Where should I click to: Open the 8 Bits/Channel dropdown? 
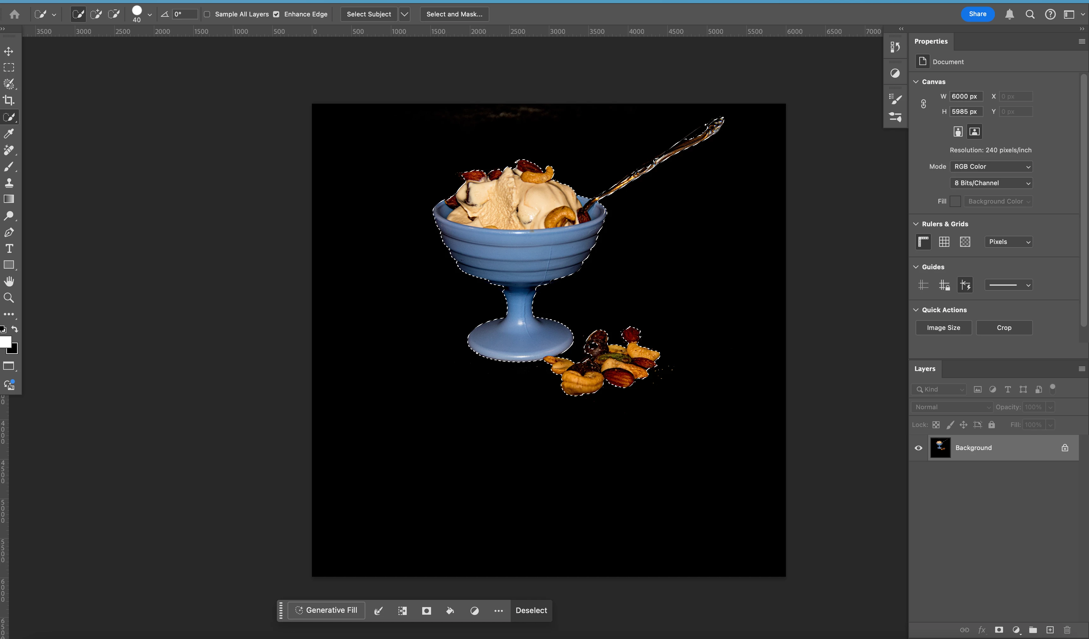point(991,183)
